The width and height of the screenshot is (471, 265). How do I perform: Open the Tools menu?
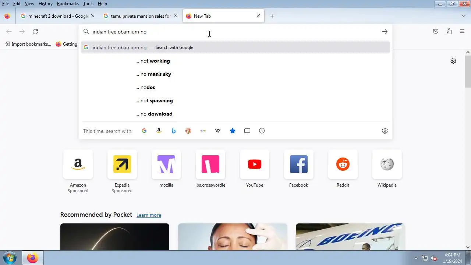(88, 4)
